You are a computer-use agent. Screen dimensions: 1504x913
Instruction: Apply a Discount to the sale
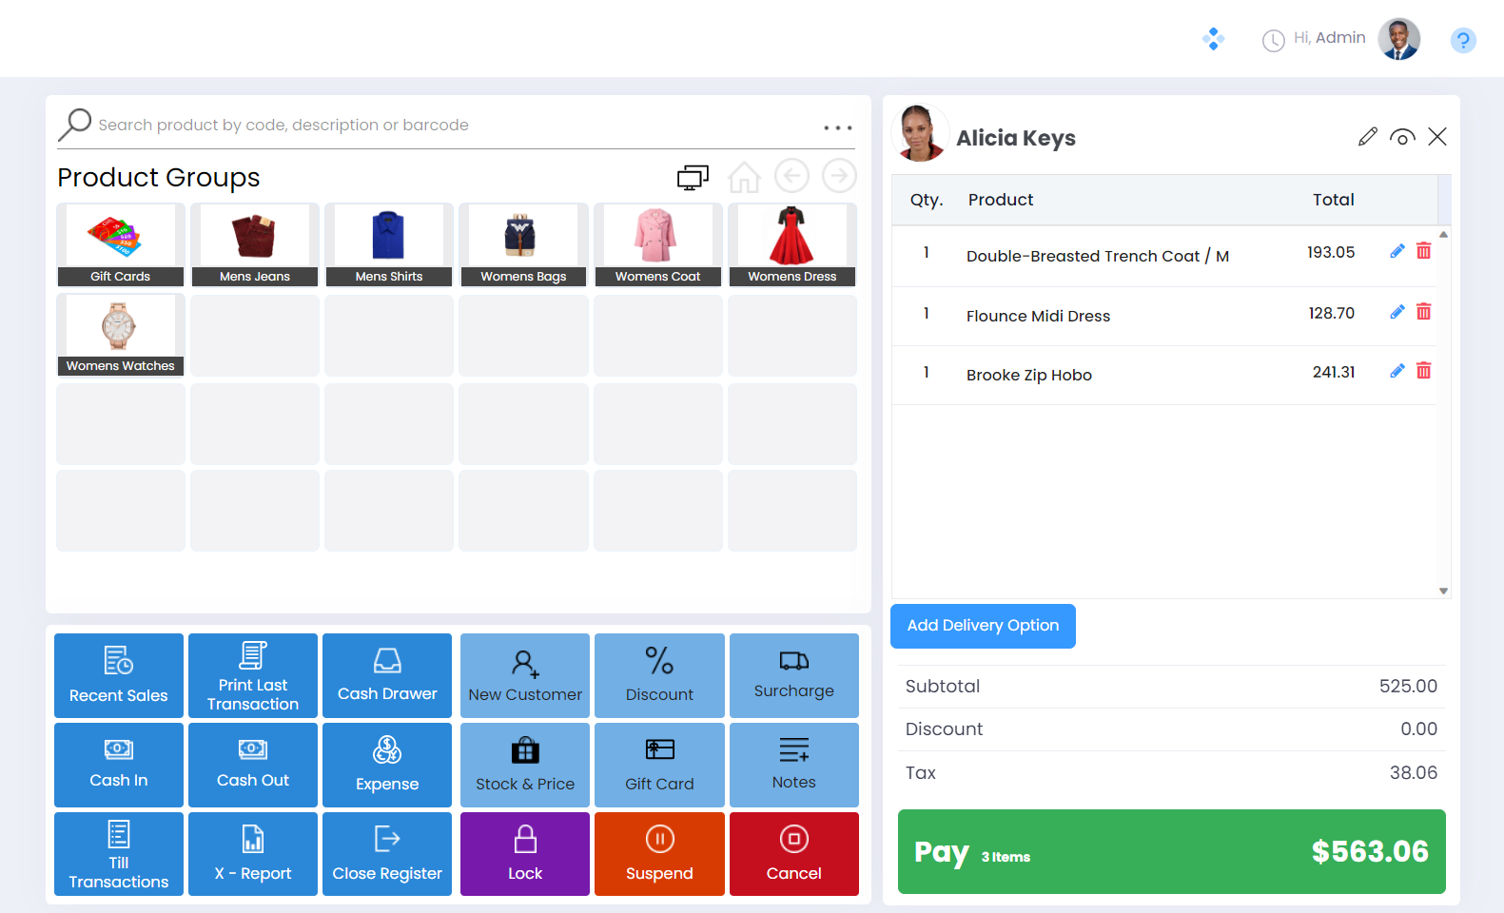(659, 675)
